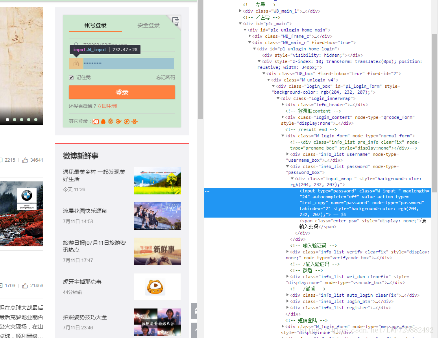The height and width of the screenshot is (338, 438).
Task: Click into the password input field
Action: 128,63
